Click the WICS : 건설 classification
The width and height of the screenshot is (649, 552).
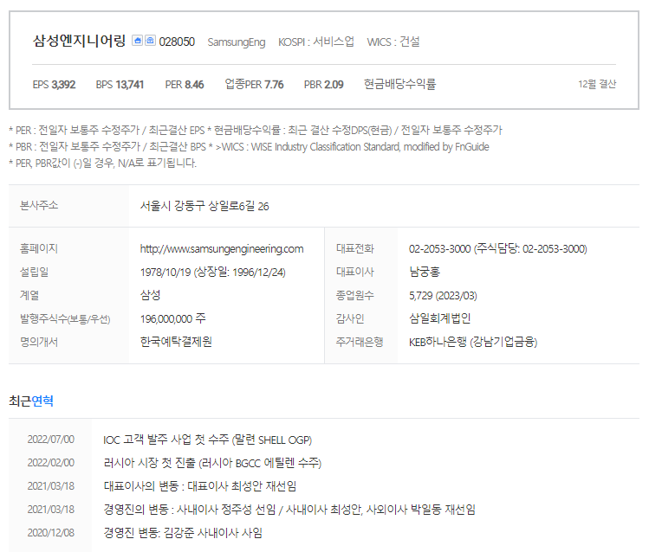click(x=393, y=42)
